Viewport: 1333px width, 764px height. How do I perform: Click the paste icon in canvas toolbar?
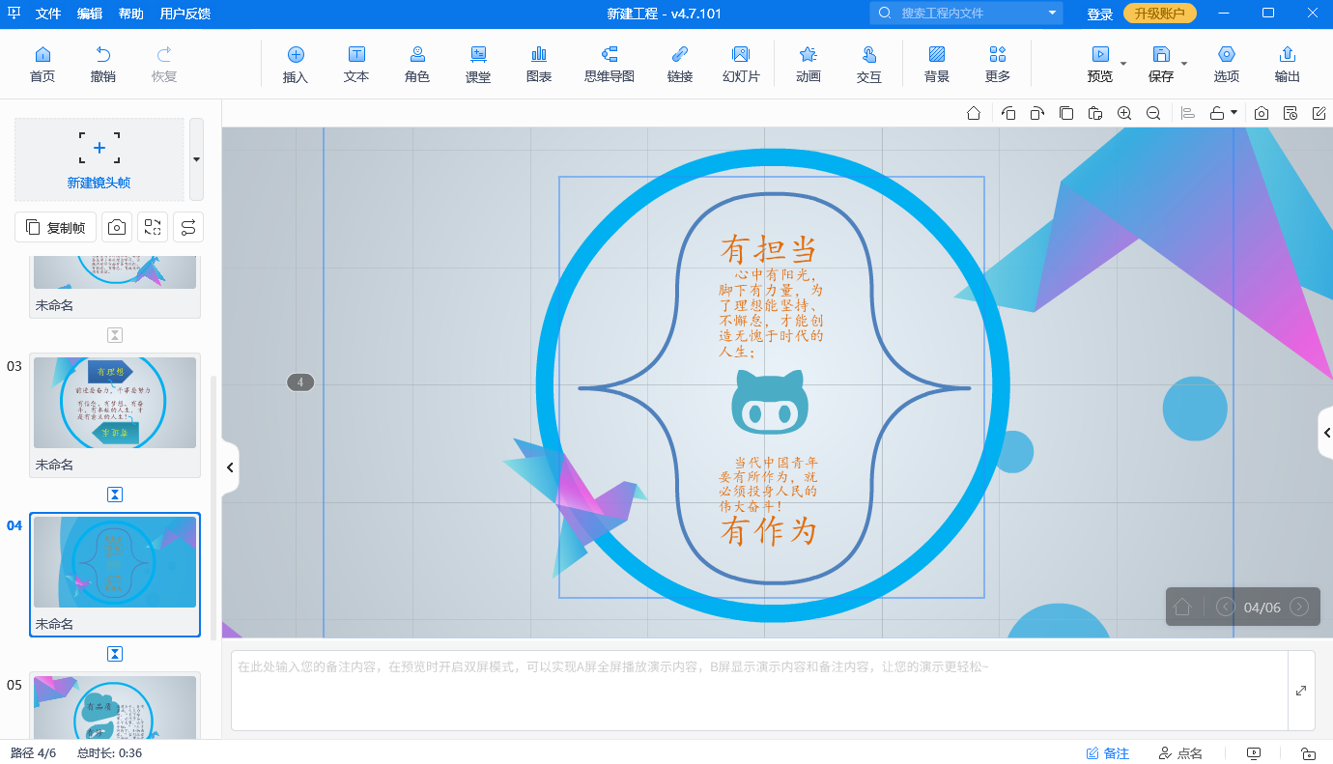click(1095, 113)
